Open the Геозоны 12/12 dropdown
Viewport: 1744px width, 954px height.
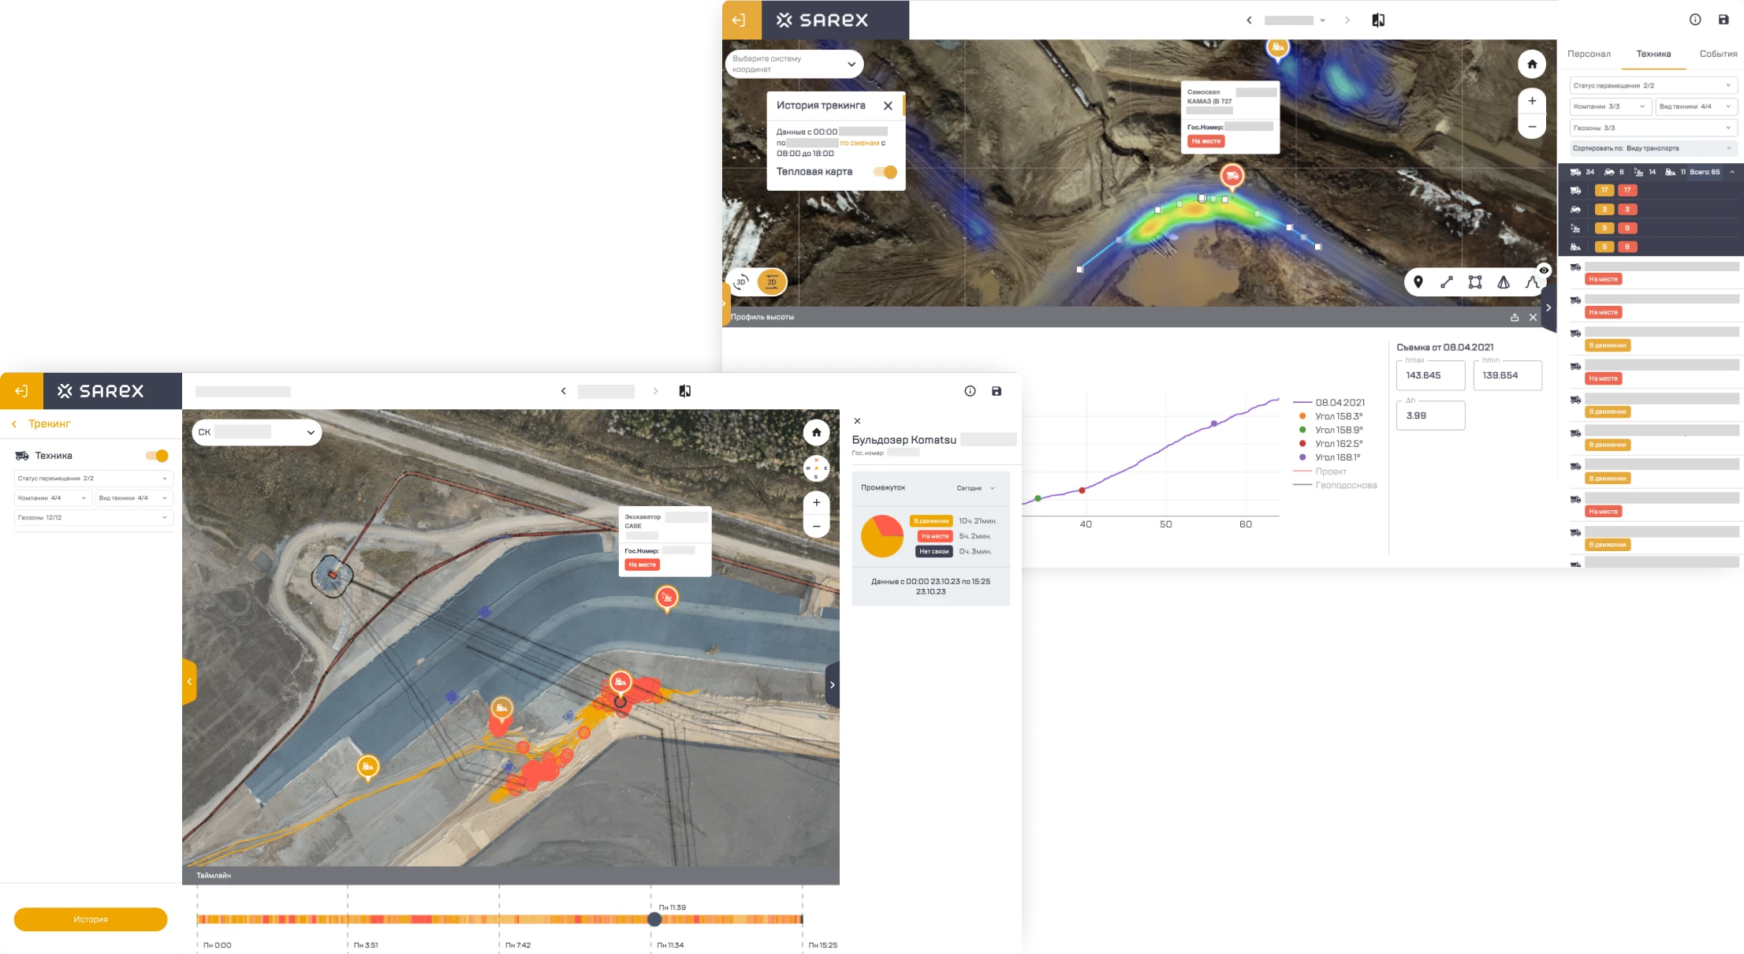coord(93,518)
